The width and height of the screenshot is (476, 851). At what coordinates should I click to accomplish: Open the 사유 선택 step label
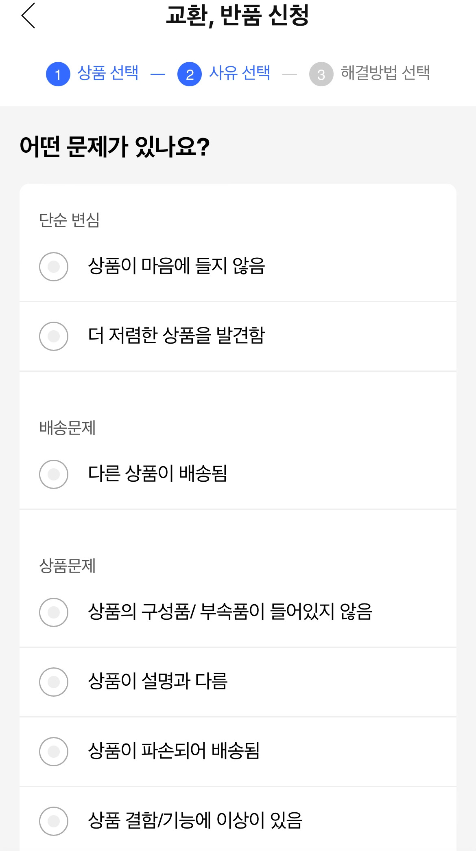pos(240,73)
